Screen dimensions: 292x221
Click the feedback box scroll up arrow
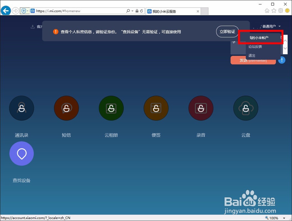click(285, 40)
